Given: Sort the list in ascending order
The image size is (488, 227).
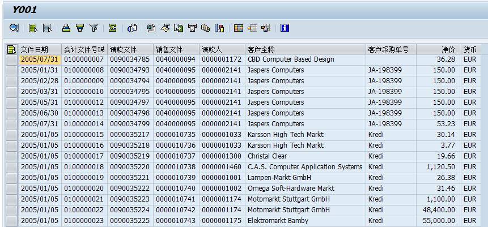Looking at the screenshot, I should (x=66, y=28).
